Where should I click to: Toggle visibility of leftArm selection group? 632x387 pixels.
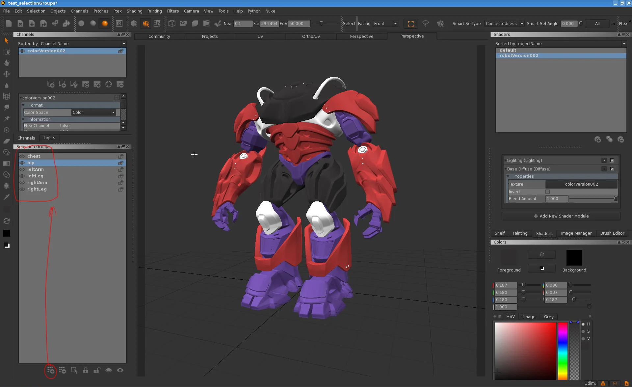[22, 169]
